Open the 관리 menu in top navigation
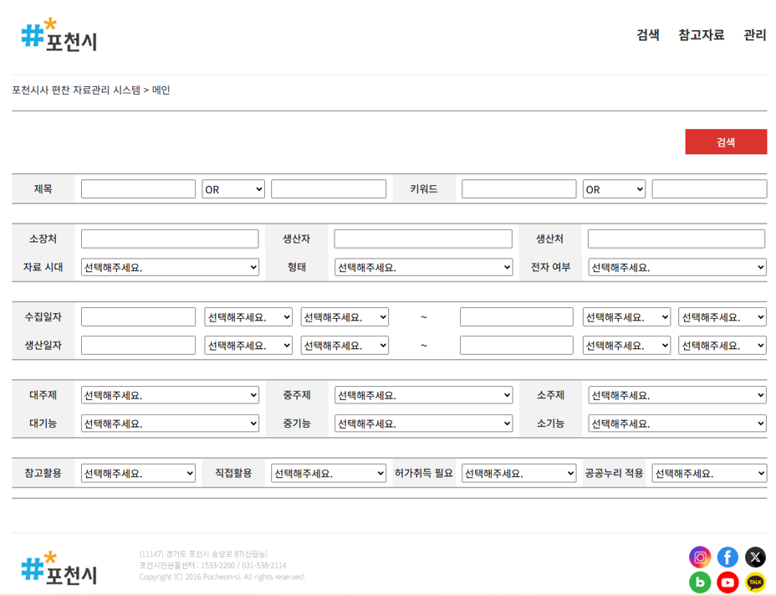This screenshot has width=776, height=596. [754, 35]
